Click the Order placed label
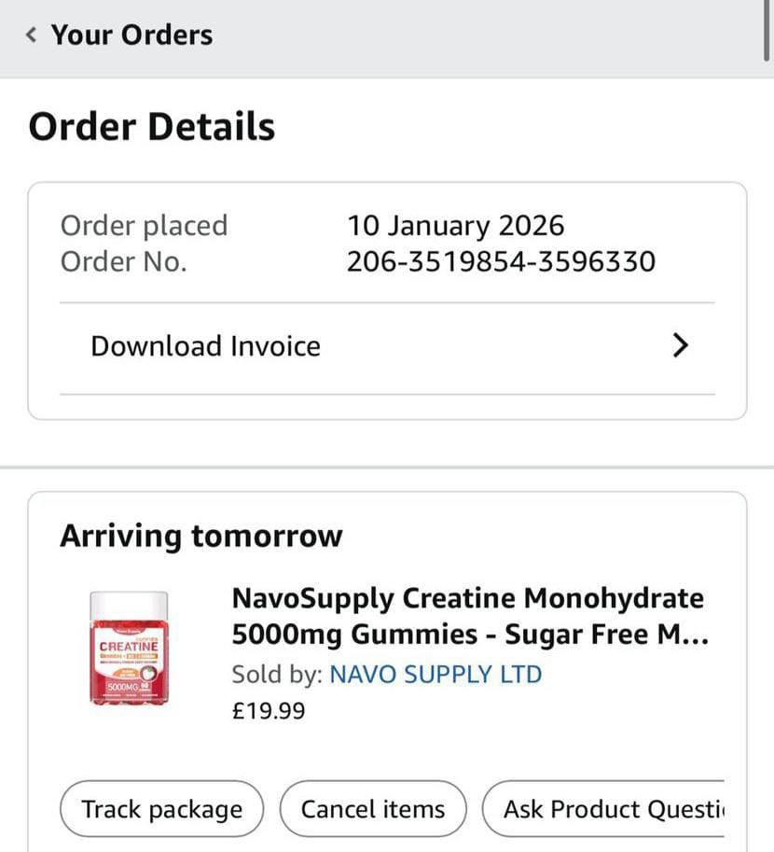This screenshot has height=852, width=774. [144, 226]
